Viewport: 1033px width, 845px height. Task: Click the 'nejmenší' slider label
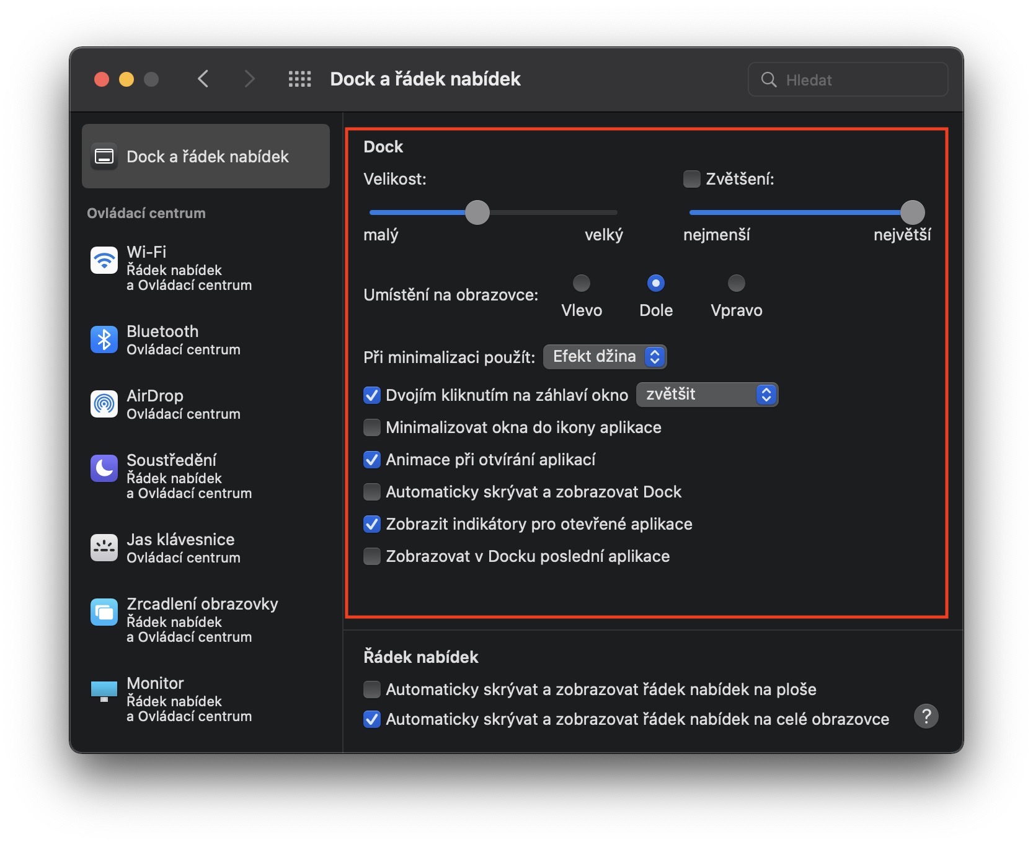coord(717,235)
